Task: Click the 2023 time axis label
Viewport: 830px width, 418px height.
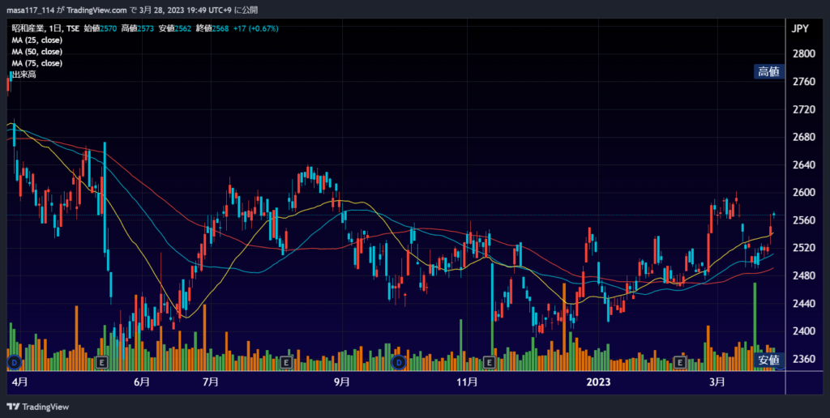Action: [x=600, y=382]
